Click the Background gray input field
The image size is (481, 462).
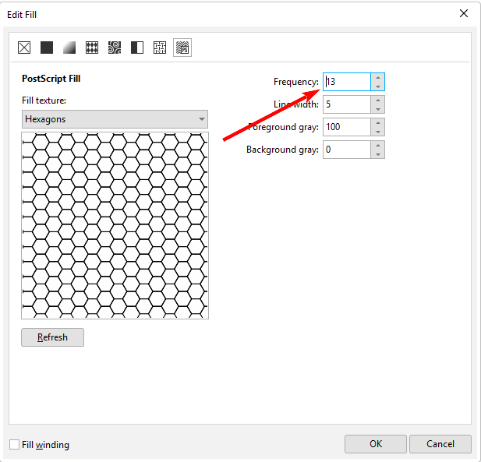(x=347, y=150)
